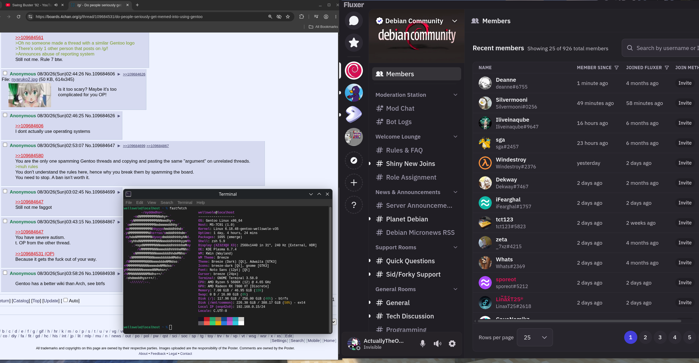Open the Terminal Edit menu

pyautogui.click(x=140, y=203)
